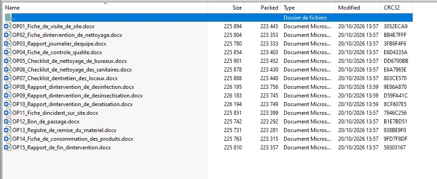Click the Word icon of OP04_Fiche_de_controle_qualite.docx

pos(8,52)
